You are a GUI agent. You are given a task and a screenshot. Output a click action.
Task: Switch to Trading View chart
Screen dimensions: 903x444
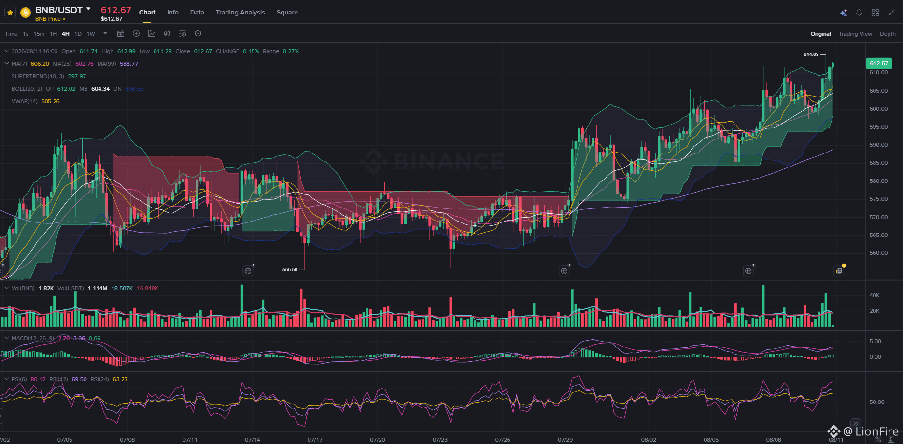point(855,34)
